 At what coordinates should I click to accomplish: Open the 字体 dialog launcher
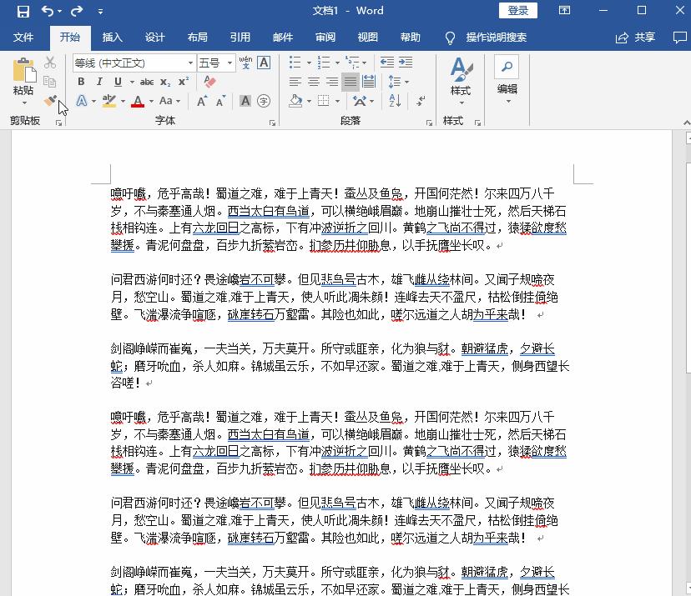point(272,123)
